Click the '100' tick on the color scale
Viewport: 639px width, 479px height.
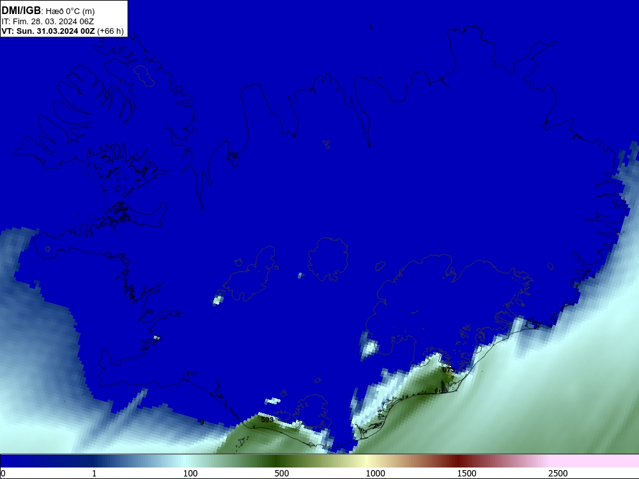pyautogui.click(x=190, y=473)
